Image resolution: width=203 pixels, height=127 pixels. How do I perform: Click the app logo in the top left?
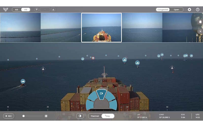(x=6, y=10)
